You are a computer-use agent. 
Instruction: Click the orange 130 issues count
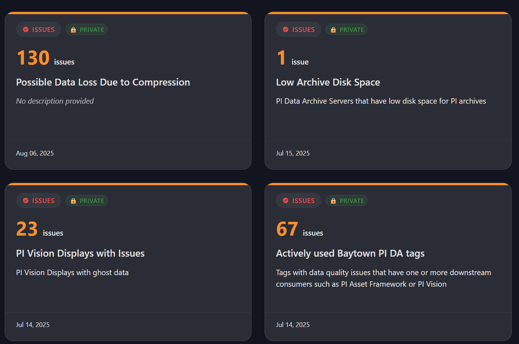(x=33, y=58)
